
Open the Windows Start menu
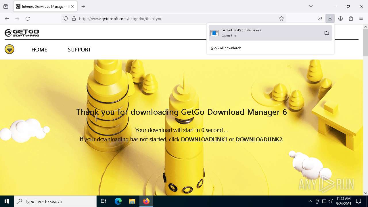point(7,201)
